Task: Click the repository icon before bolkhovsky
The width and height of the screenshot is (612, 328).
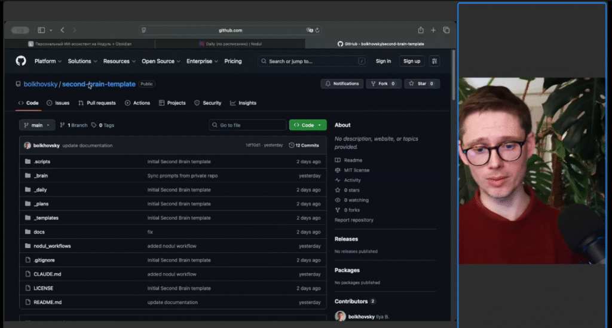Action: coord(18,84)
